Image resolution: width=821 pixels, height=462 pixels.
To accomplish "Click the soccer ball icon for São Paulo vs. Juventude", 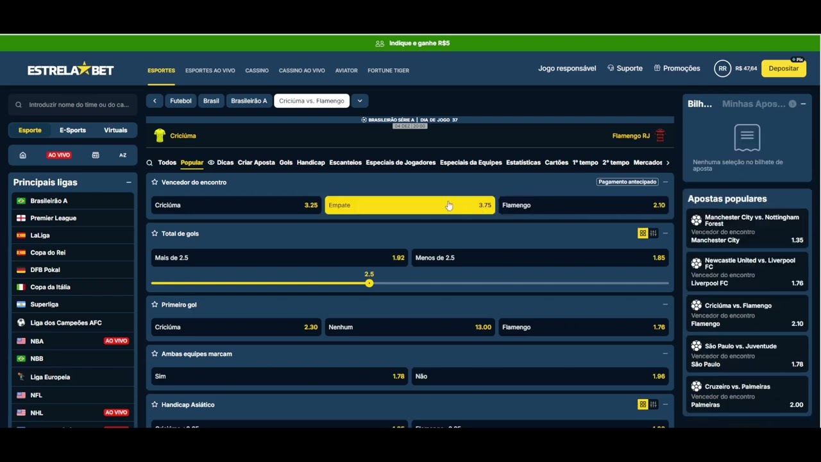I will (x=696, y=346).
